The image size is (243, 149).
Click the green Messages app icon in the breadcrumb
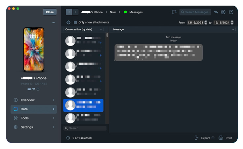click(126, 12)
